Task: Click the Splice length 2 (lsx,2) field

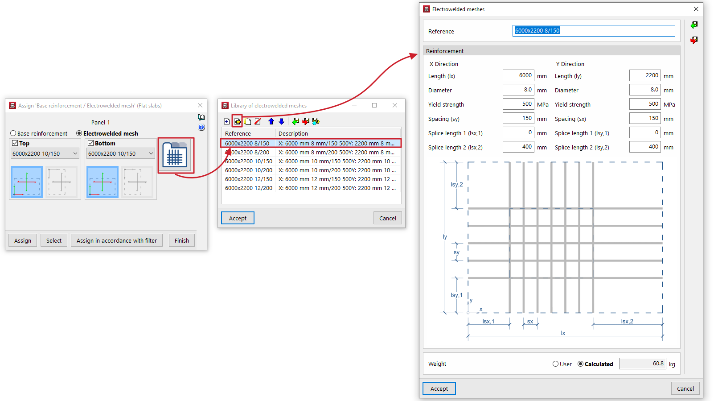Action: tap(518, 147)
